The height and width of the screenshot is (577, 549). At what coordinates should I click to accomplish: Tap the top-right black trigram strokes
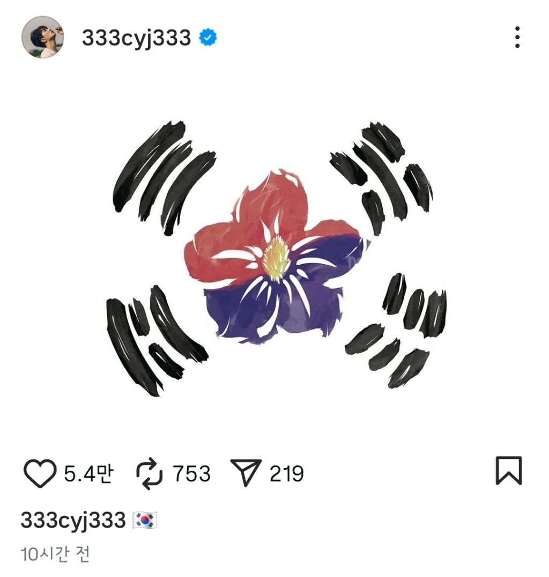coord(381,177)
